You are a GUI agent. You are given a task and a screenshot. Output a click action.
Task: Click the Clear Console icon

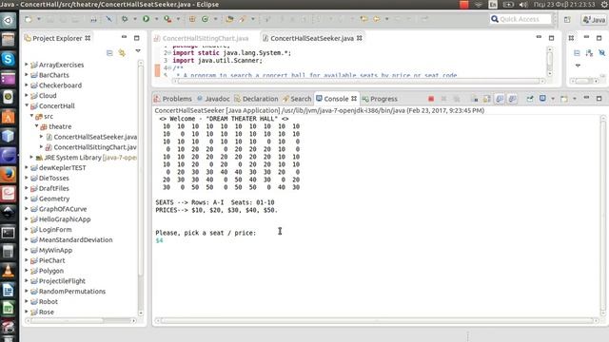tap(474, 99)
